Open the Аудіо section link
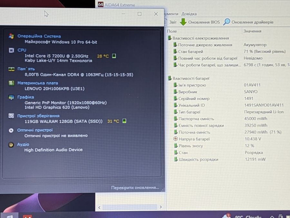Viewport: 290px width, 218px height. tap(23, 144)
